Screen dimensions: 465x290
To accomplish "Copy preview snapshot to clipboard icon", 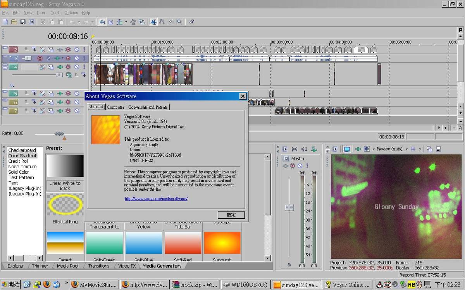I will coord(429,149).
